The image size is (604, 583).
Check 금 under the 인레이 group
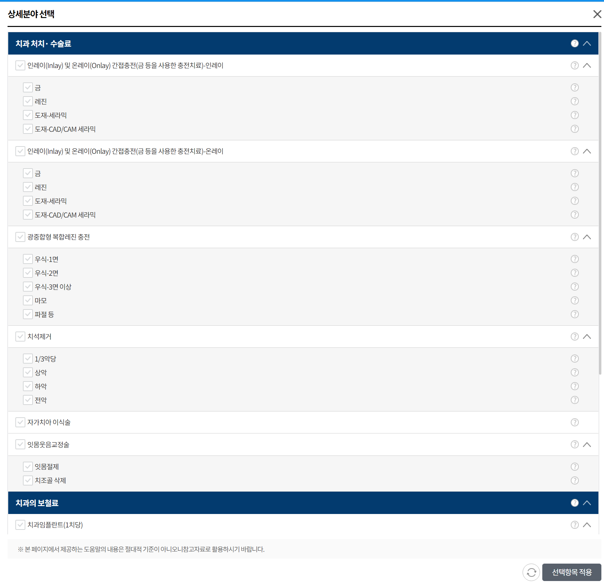[x=28, y=87]
